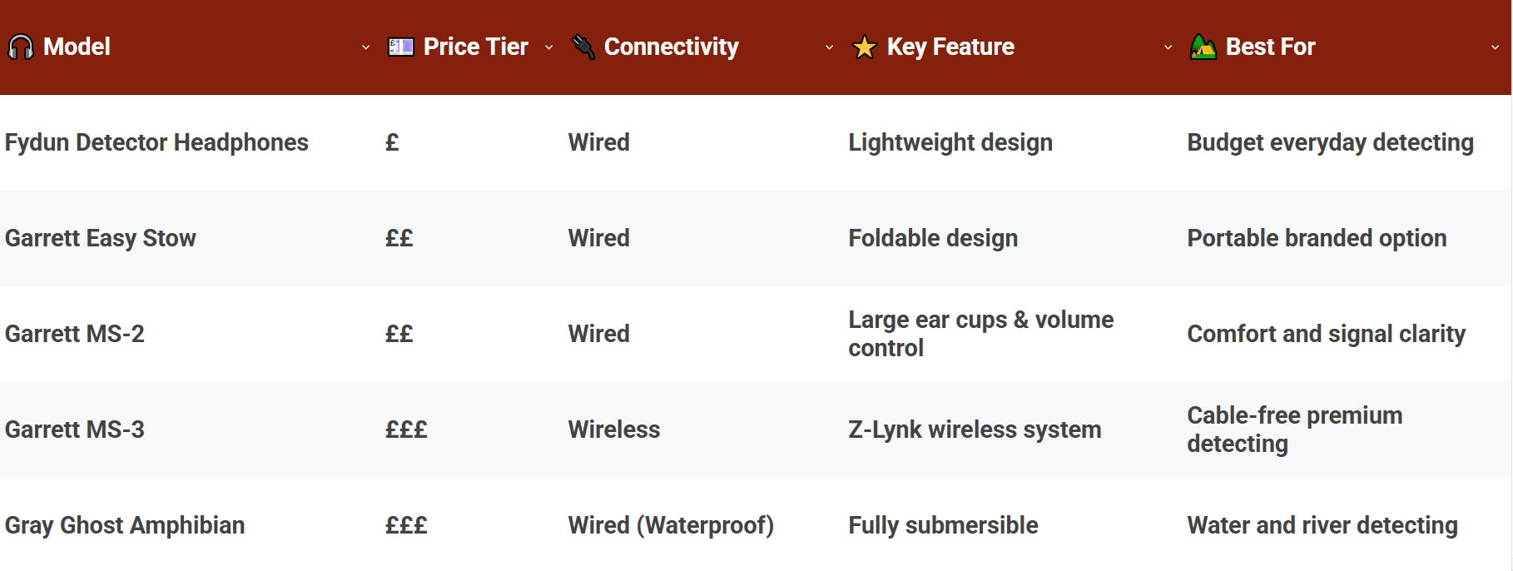Select the Water and river detecting cell
This screenshot has height=571, width=1513.
(x=1322, y=525)
